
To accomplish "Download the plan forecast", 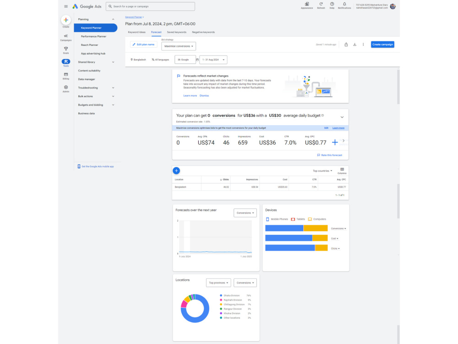I will [354, 44].
